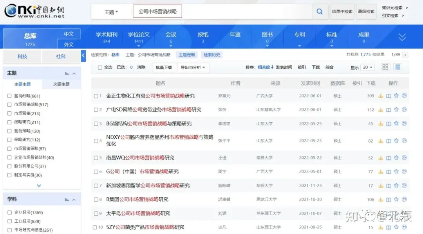Select checkbox for result row 5

point(96,158)
